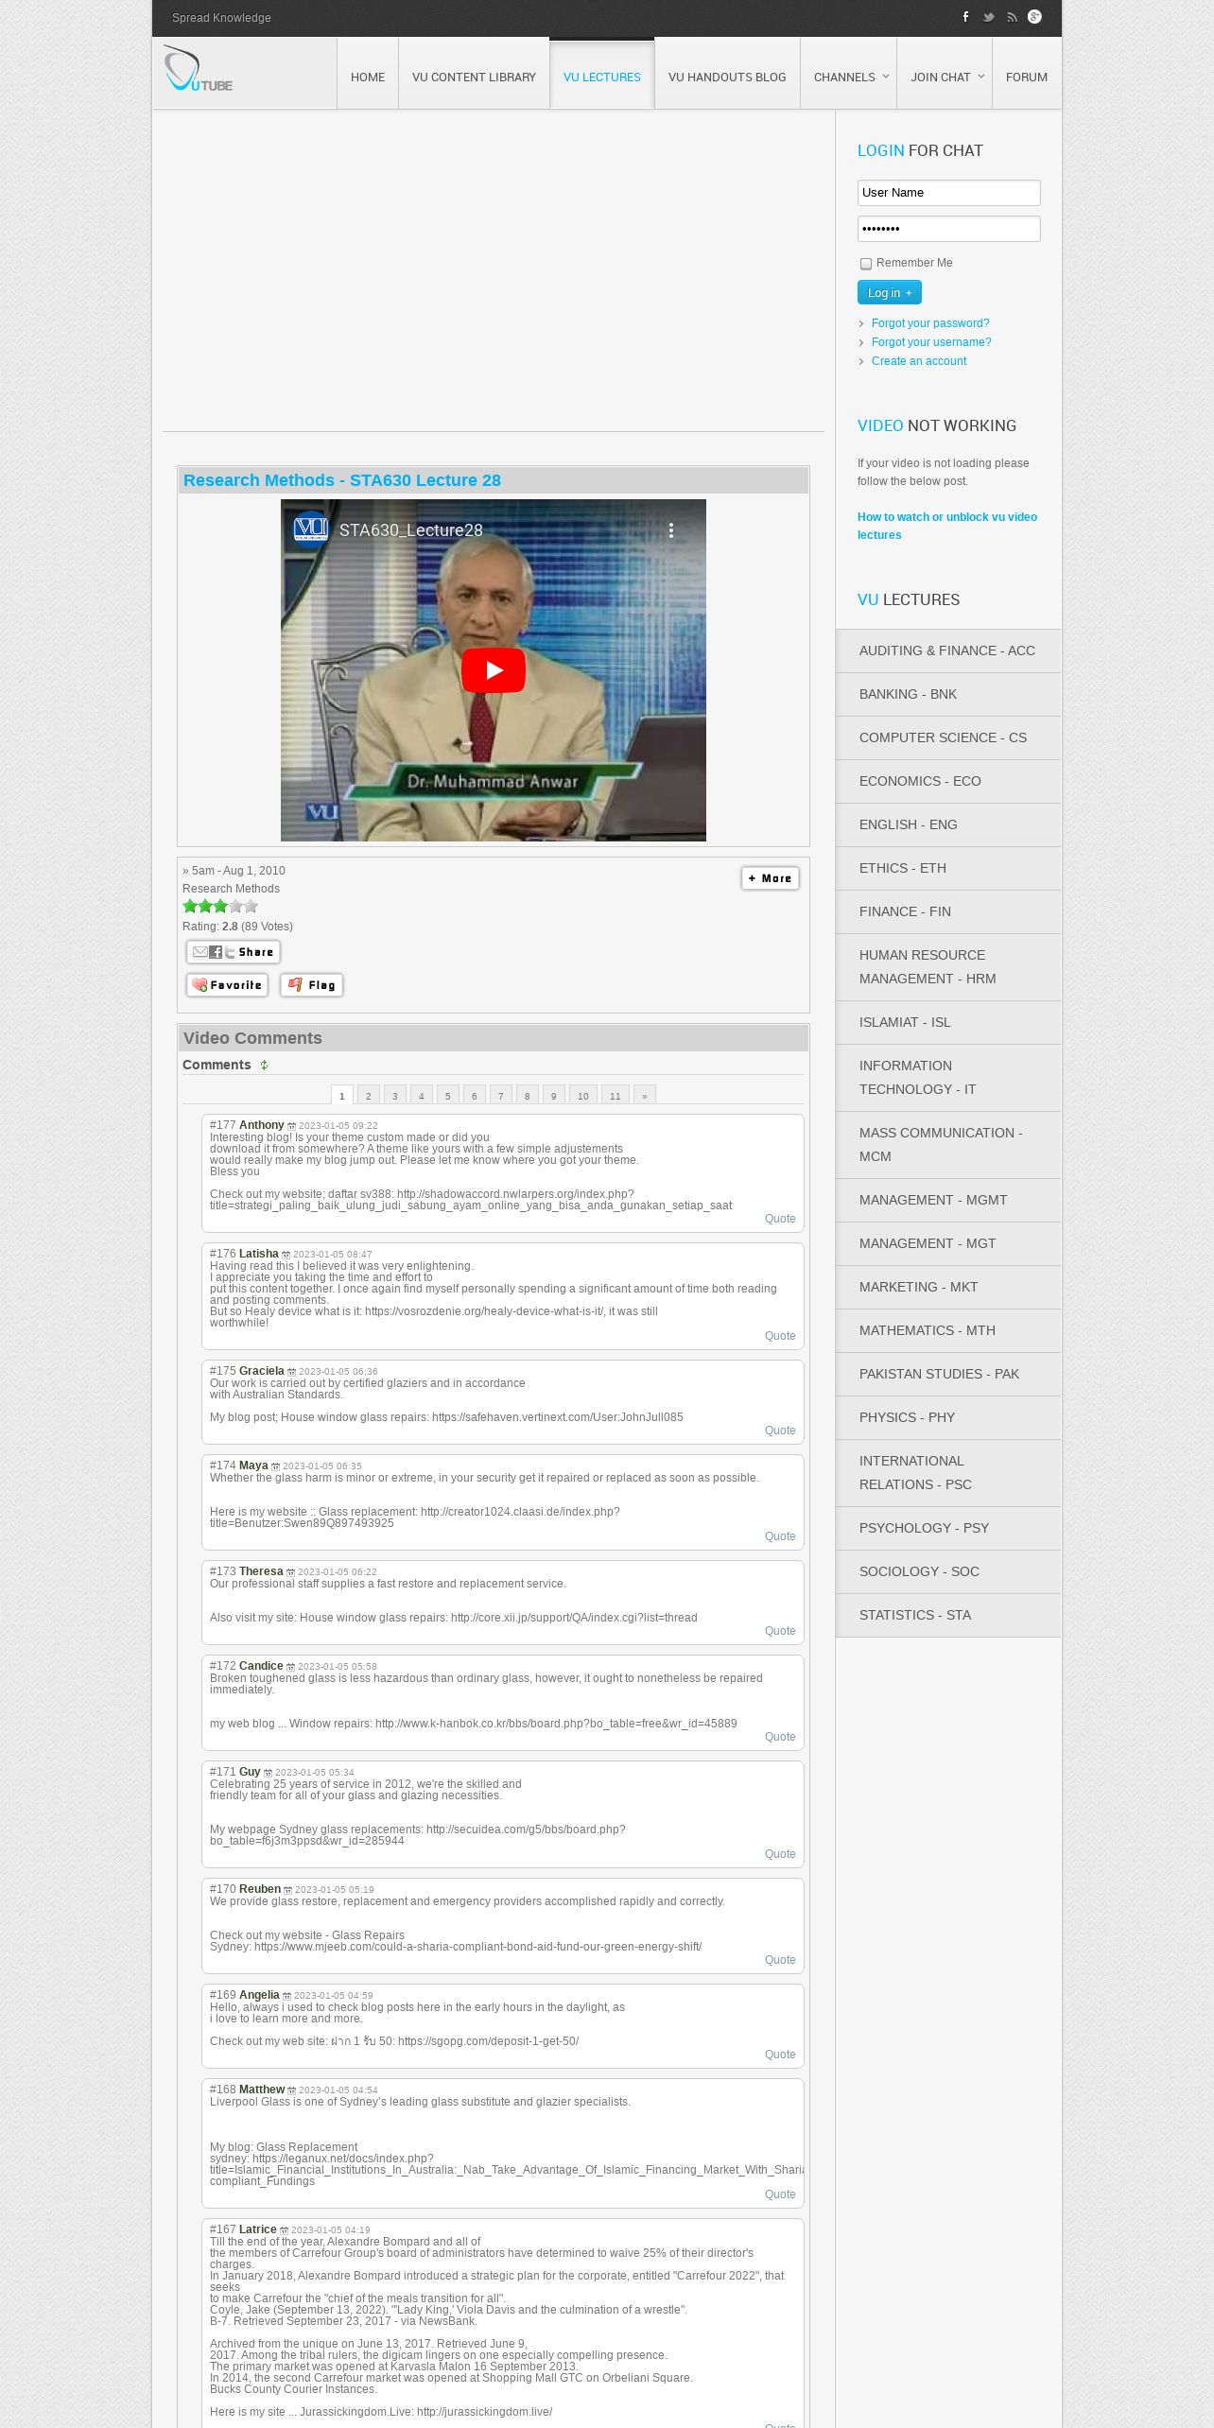Add video to Favorite

point(227,985)
